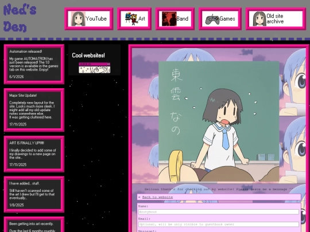Click the Ned's Den site logo

click(x=20, y=18)
